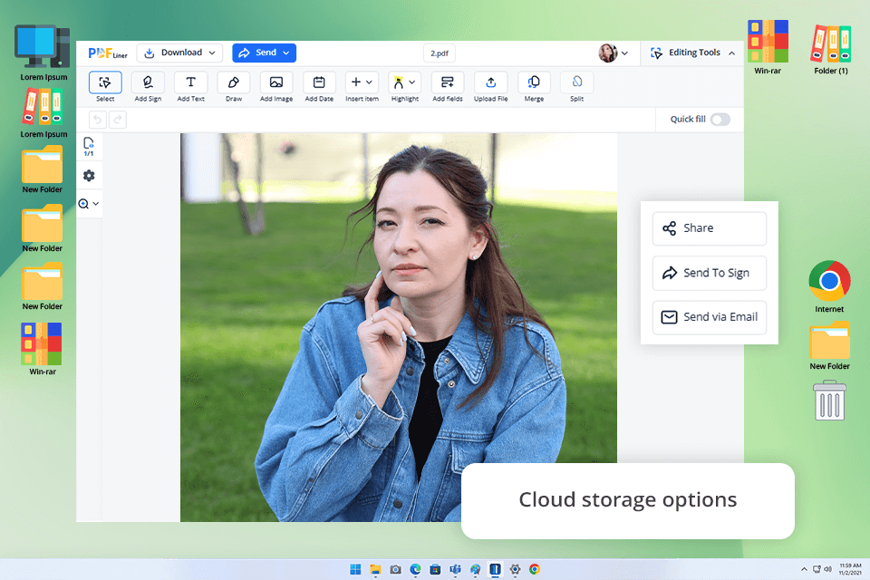The width and height of the screenshot is (870, 580).
Task: Expand the zoom level dropdown arrow
Action: point(96,204)
